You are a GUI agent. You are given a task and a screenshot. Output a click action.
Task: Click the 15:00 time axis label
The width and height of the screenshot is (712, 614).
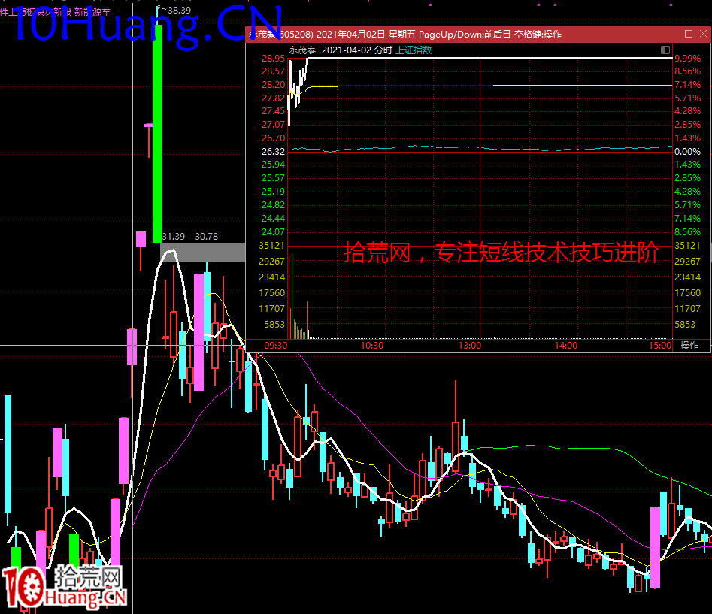(659, 346)
